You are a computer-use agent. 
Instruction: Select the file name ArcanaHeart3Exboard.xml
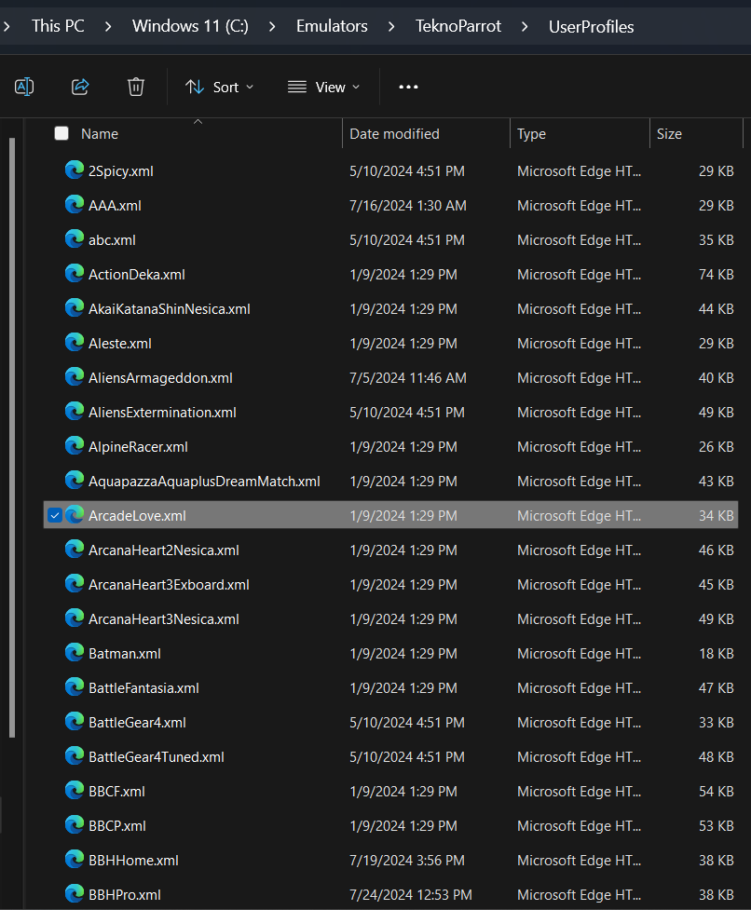click(169, 585)
